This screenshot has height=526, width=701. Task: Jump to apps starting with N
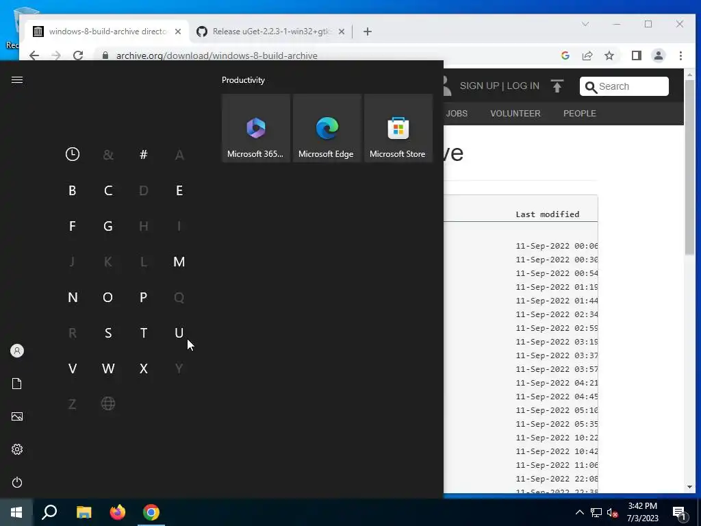(x=73, y=297)
